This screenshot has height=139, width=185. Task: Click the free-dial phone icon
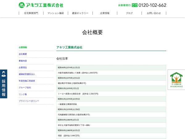coord(135,5)
